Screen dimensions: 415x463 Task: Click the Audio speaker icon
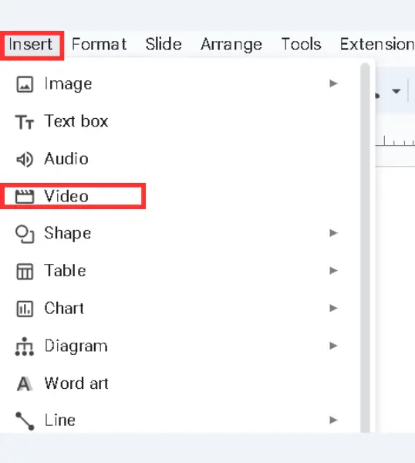25,160
